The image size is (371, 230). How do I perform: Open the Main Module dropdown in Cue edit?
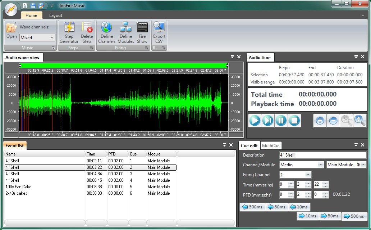(363, 164)
